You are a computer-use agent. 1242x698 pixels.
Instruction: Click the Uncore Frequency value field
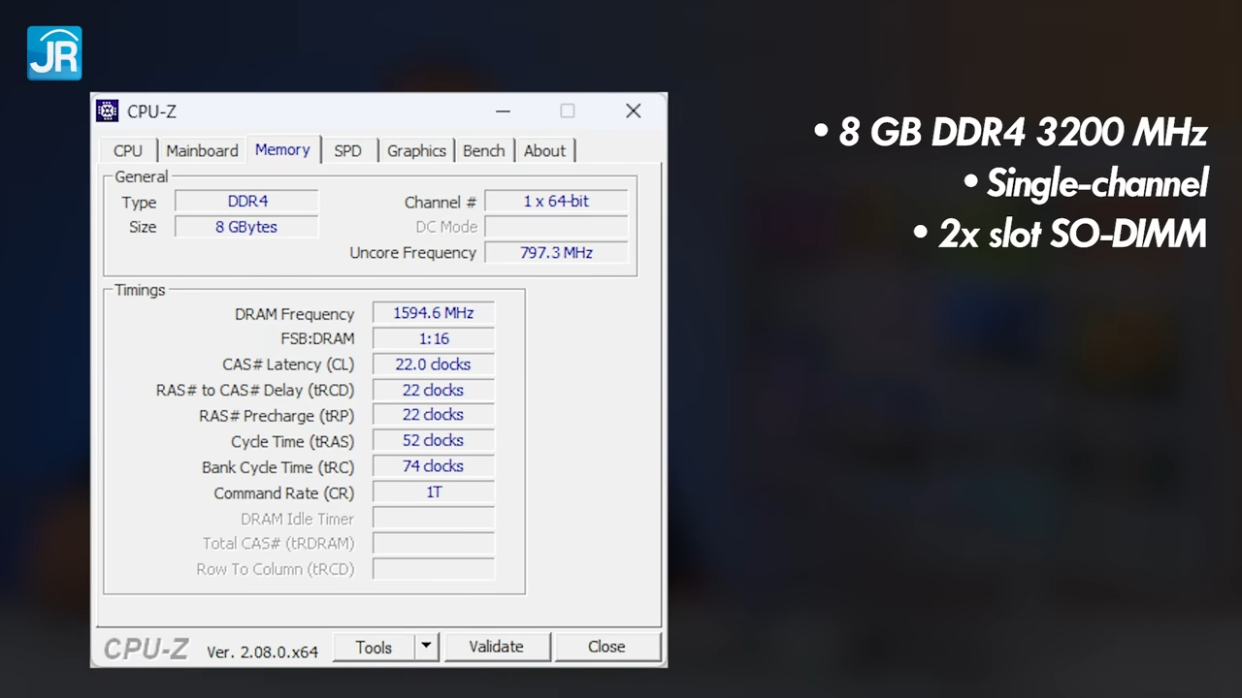coord(556,253)
